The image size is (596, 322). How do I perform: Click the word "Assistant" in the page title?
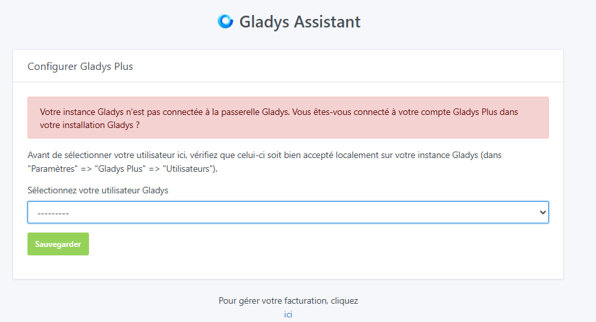(x=326, y=22)
